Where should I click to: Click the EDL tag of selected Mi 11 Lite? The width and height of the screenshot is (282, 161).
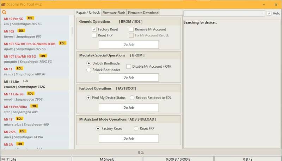26,81
